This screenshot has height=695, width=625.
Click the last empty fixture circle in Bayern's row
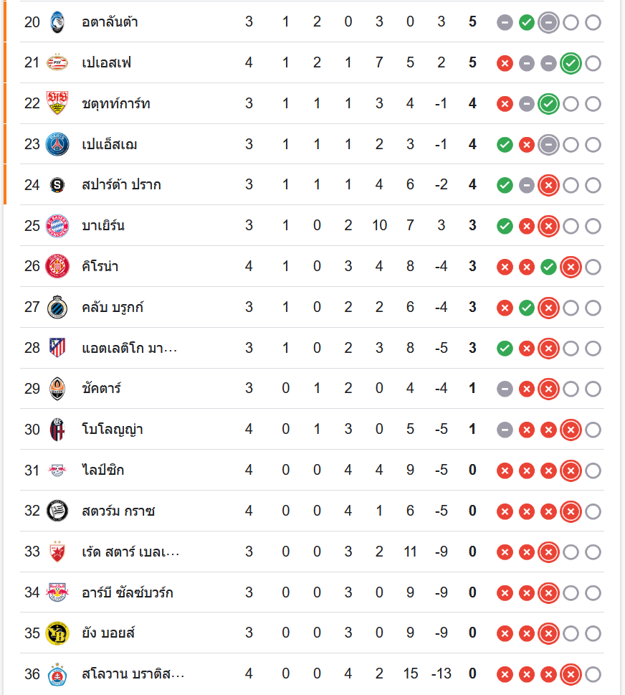(x=593, y=226)
